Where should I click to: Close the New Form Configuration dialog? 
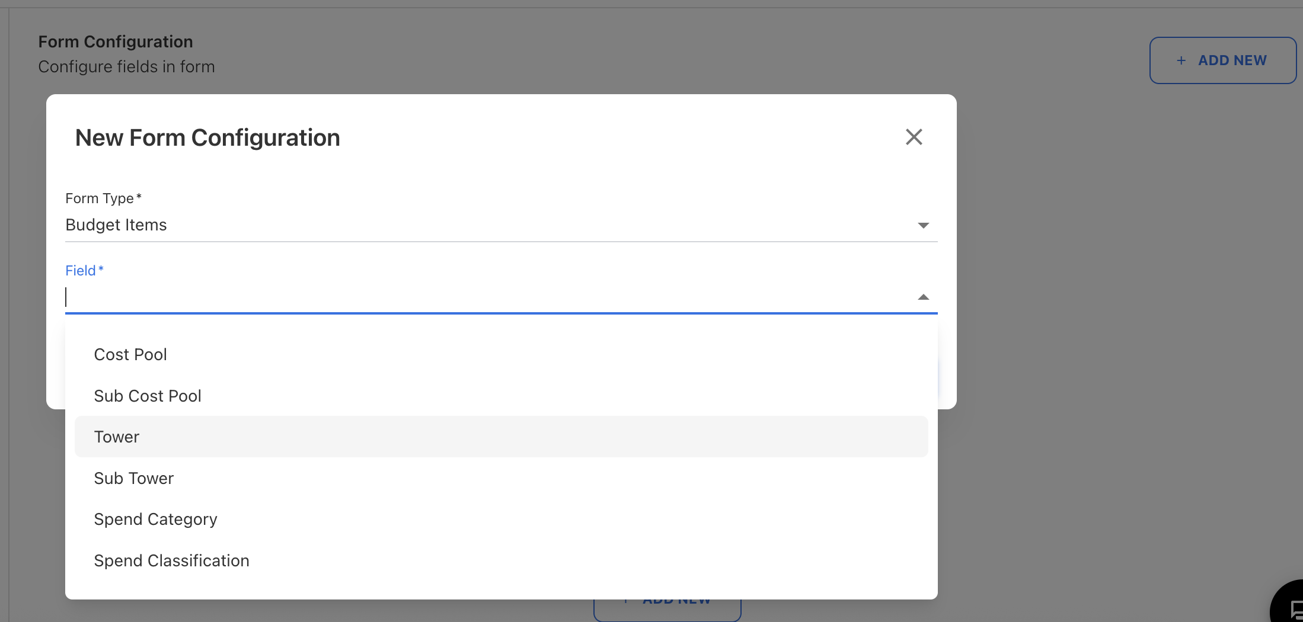pyautogui.click(x=914, y=137)
